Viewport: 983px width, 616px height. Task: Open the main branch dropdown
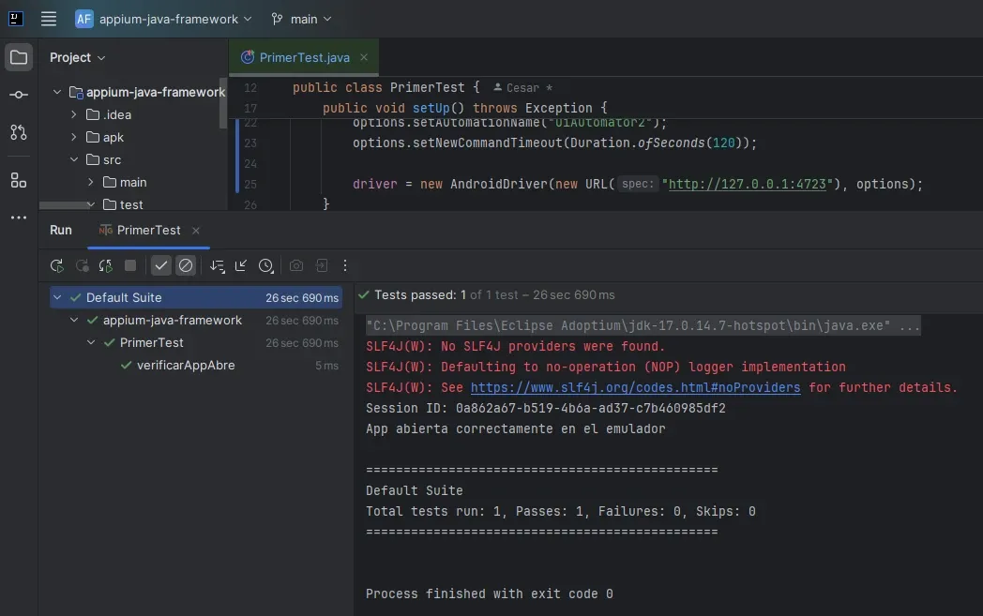coord(301,19)
